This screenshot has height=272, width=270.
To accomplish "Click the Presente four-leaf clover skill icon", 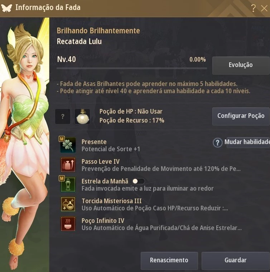I will [68, 145].
